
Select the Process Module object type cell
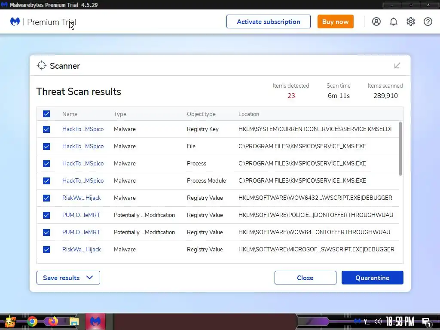click(x=206, y=181)
